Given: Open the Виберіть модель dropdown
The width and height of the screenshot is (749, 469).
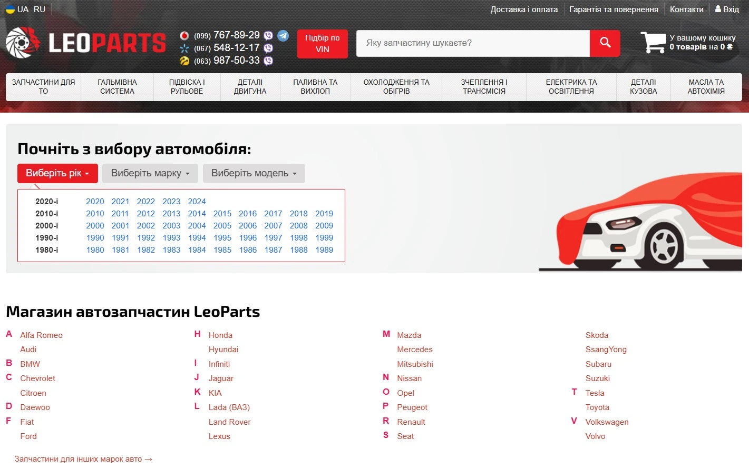Looking at the screenshot, I should coord(254,173).
